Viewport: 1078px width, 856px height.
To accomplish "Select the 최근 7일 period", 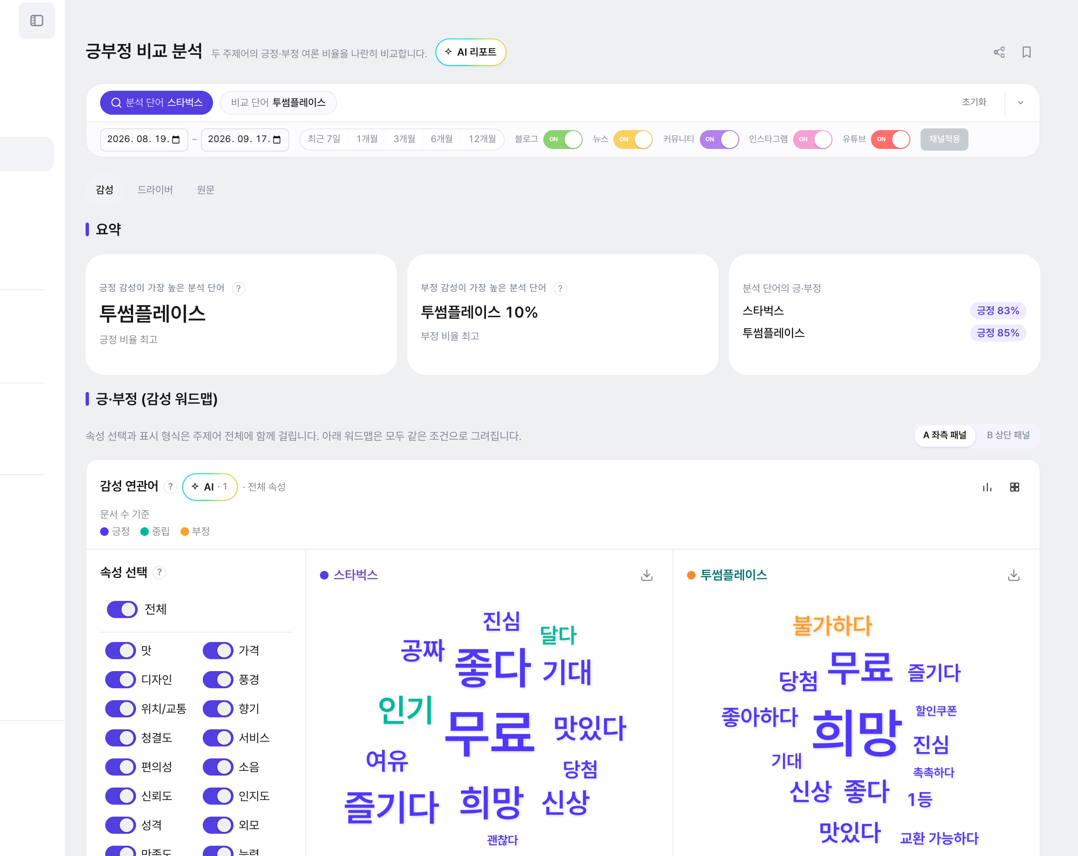I will [x=324, y=139].
